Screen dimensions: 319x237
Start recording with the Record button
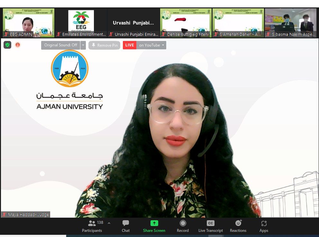tap(183, 223)
